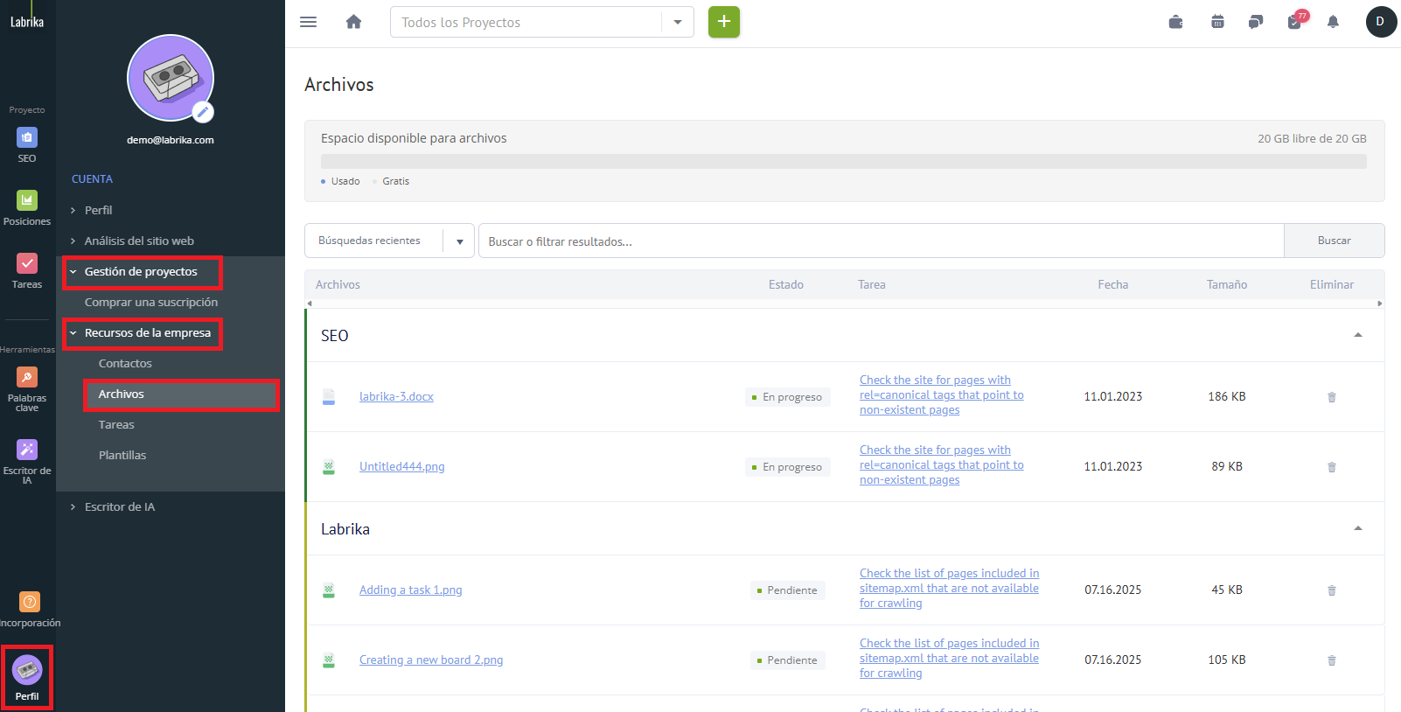Viewport: 1401px width, 712px height.
Task: Click the search or filter results field
Action: click(882, 241)
